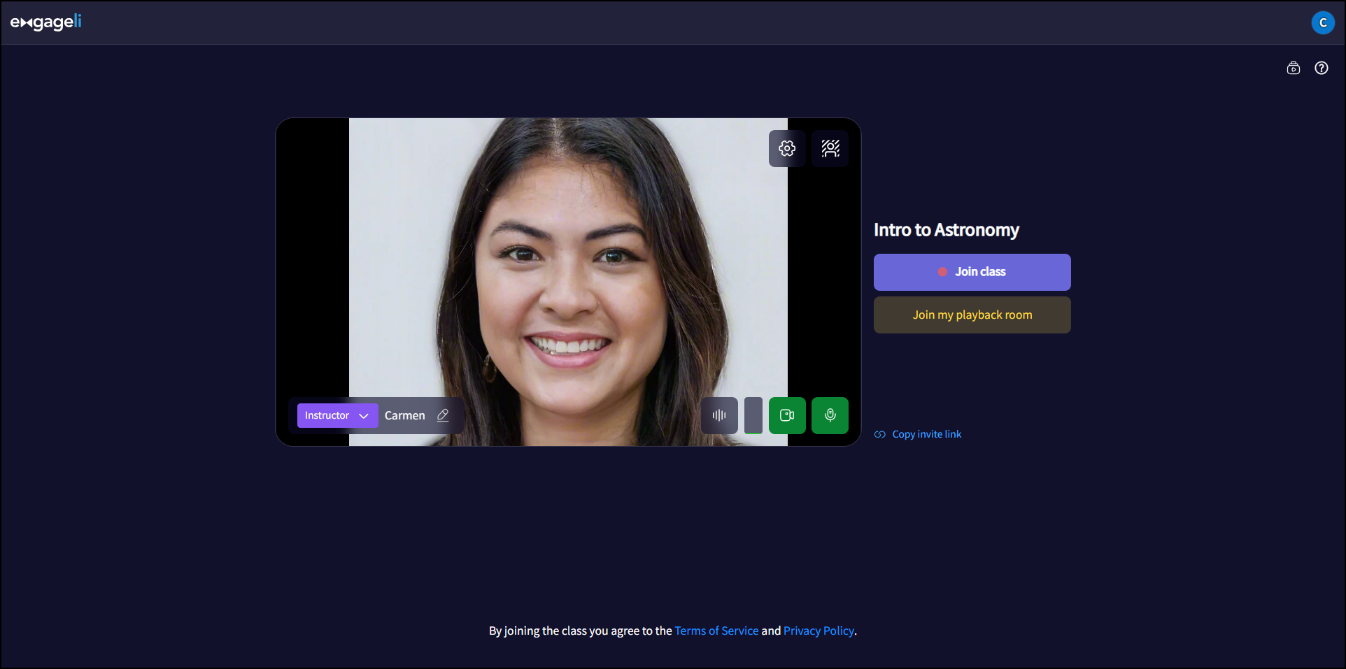Turn off the camera with the green video button
The width and height of the screenshot is (1346, 669).
787,415
